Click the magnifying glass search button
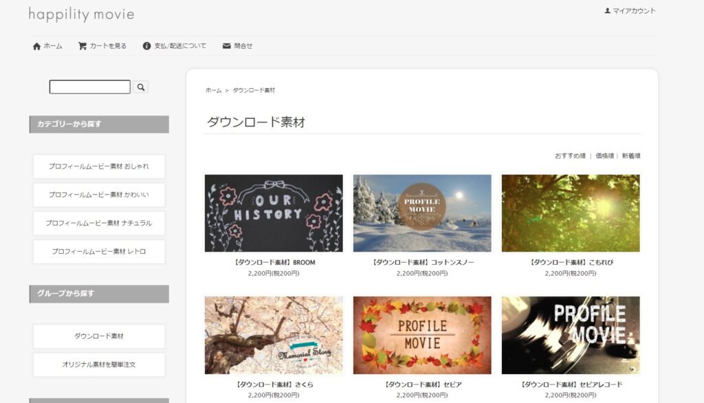 [x=140, y=87]
